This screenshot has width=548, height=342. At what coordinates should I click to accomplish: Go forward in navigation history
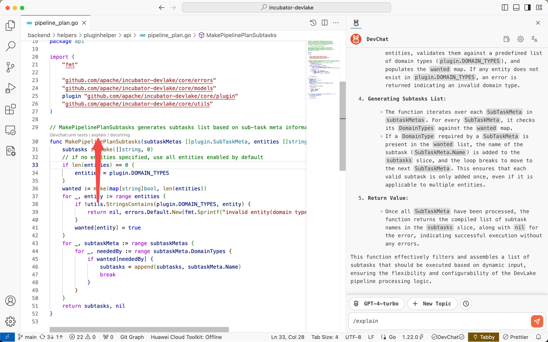coord(173,8)
